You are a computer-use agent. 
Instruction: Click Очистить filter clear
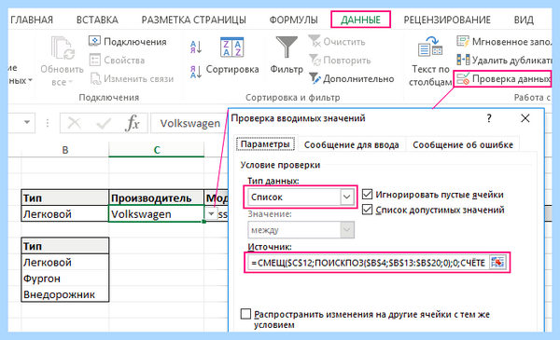tap(337, 42)
